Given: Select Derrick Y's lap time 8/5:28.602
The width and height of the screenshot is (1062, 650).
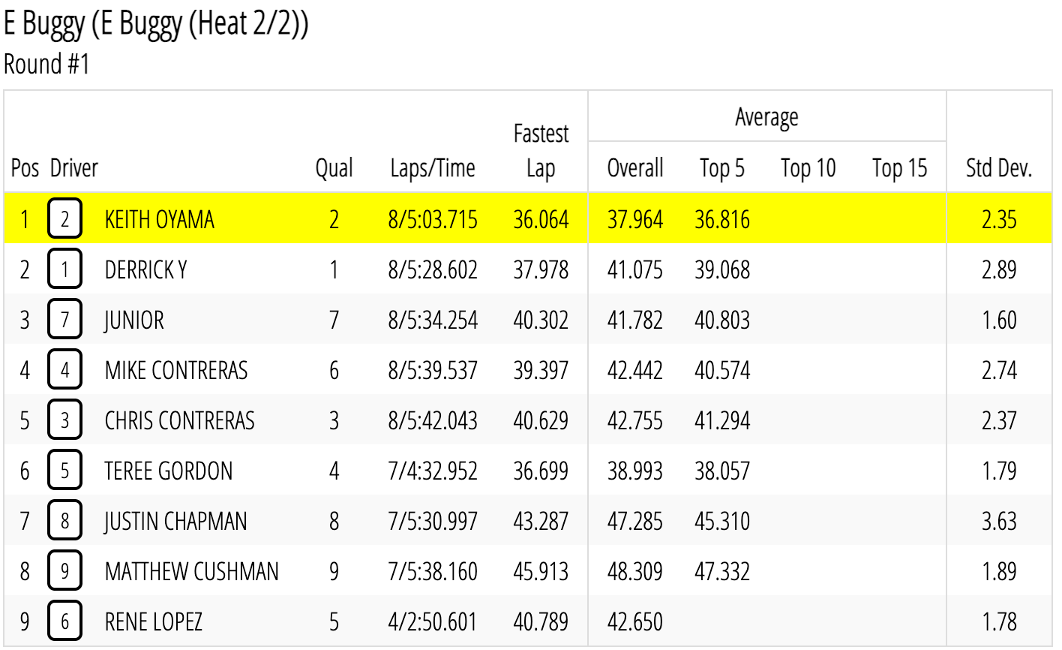Looking at the screenshot, I should 433,269.
